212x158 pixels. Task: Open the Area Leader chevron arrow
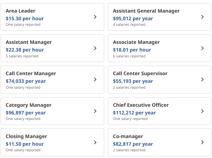pos(95,17)
